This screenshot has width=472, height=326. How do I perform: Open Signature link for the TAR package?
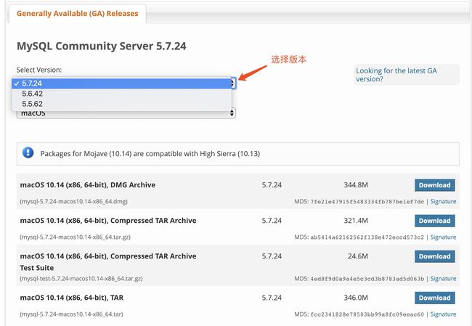click(x=443, y=314)
